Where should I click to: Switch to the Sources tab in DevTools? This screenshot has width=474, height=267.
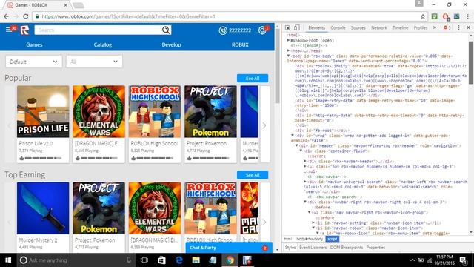358,27
